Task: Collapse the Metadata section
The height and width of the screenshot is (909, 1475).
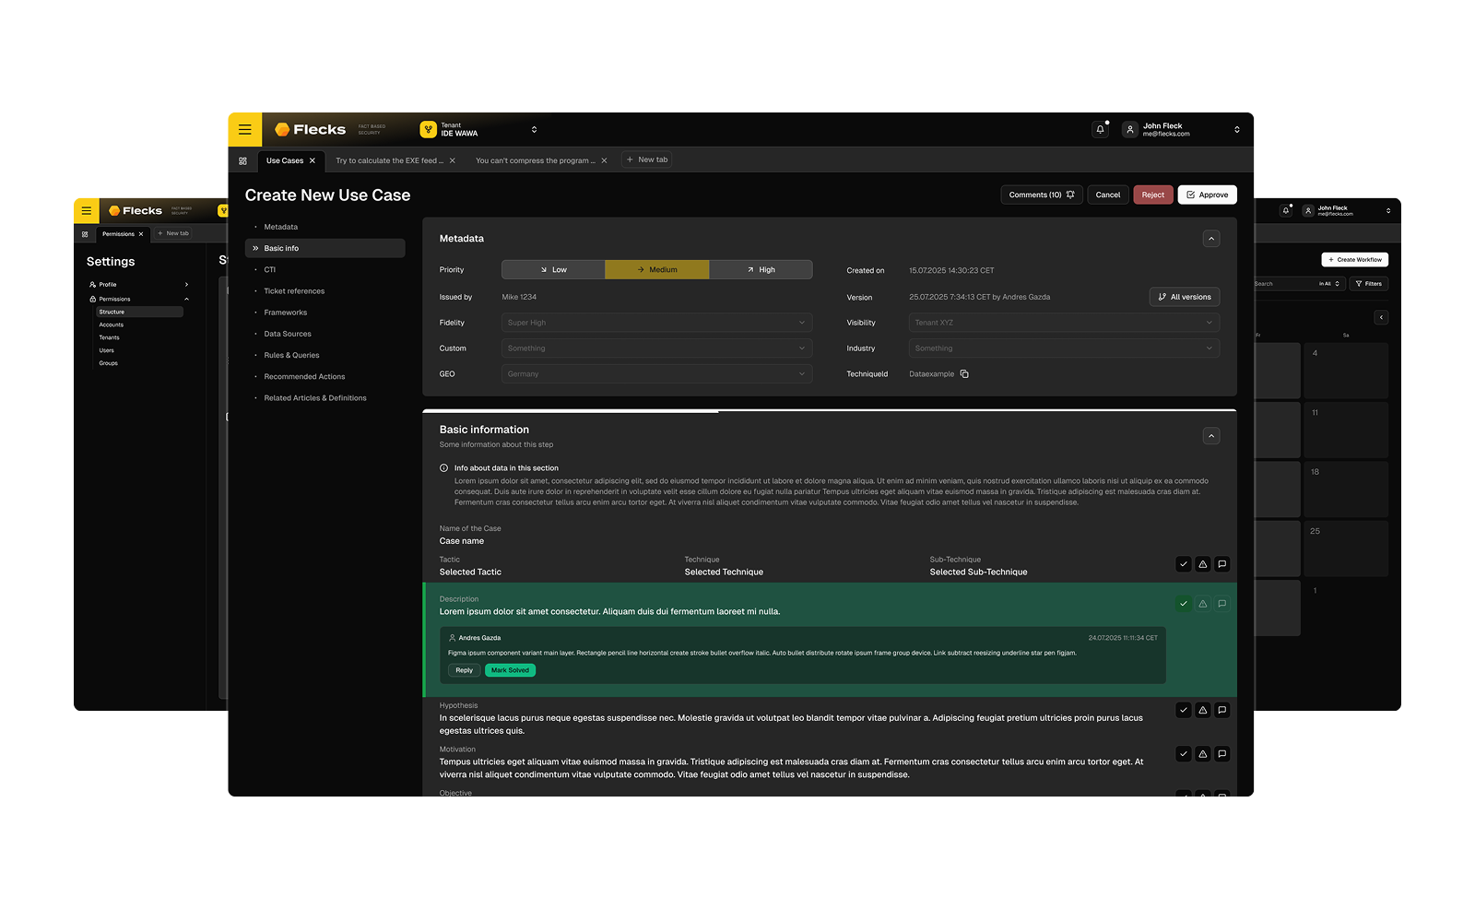Action: [x=1211, y=239]
